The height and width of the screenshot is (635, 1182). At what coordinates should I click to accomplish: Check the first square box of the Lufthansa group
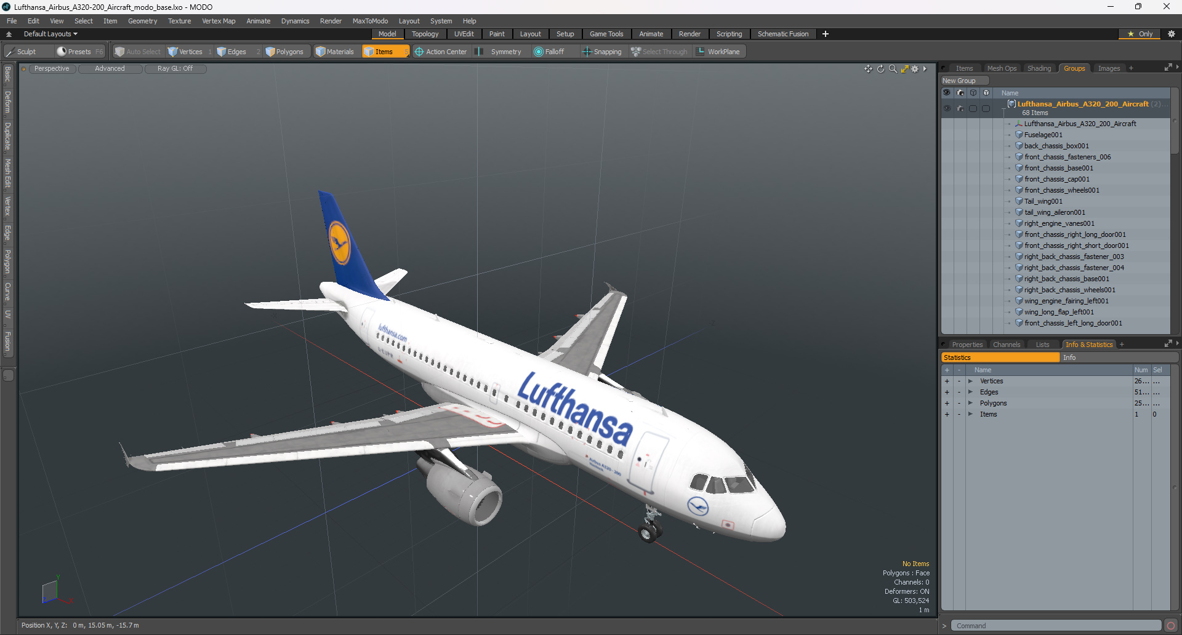point(973,108)
